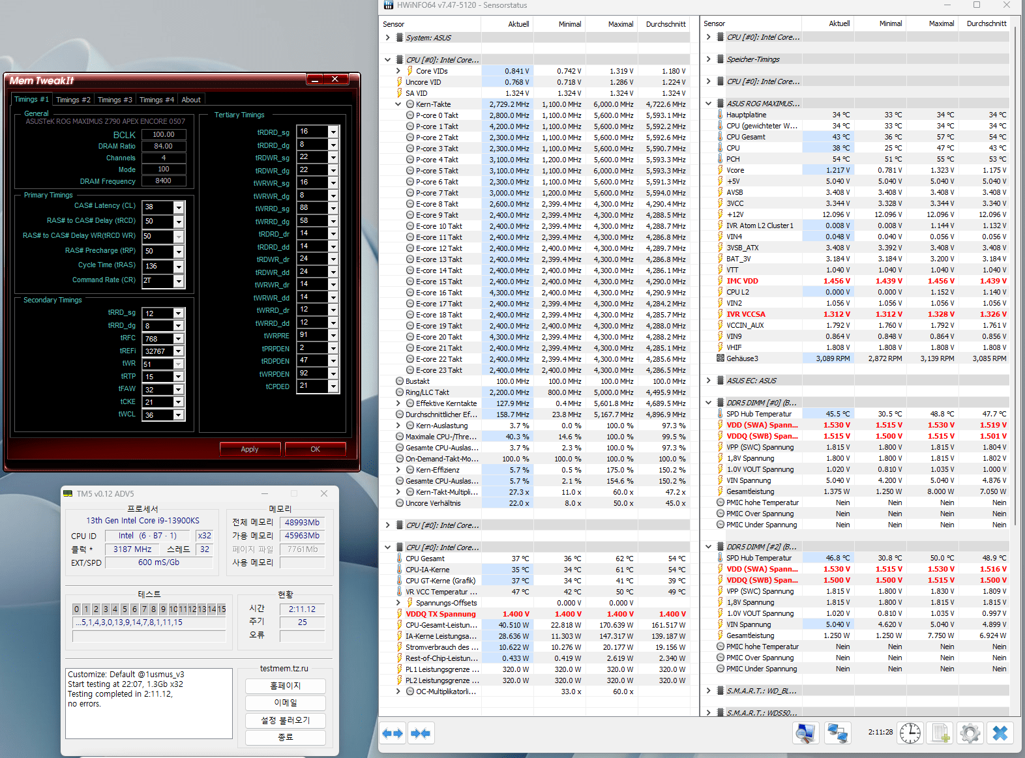Click the OK button in Mem TweakIt
The height and width of the screenshot is (758, 1025).
pos(315,449)
